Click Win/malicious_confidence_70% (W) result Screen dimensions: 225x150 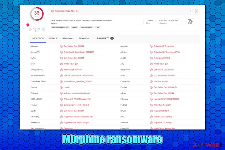[x=78, y=81]
